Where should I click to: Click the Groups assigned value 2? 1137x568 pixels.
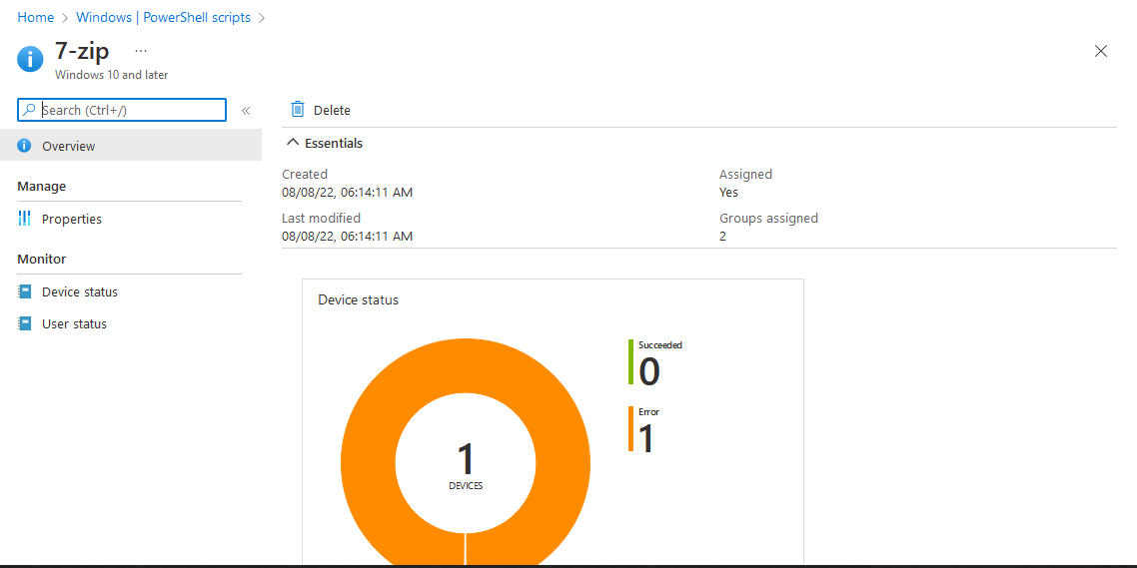(723, 237)
